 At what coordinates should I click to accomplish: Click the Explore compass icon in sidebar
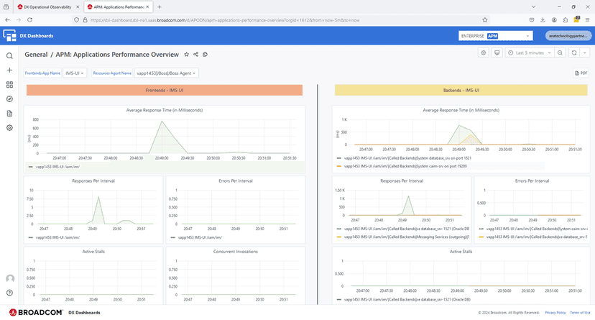click(9, 99)
